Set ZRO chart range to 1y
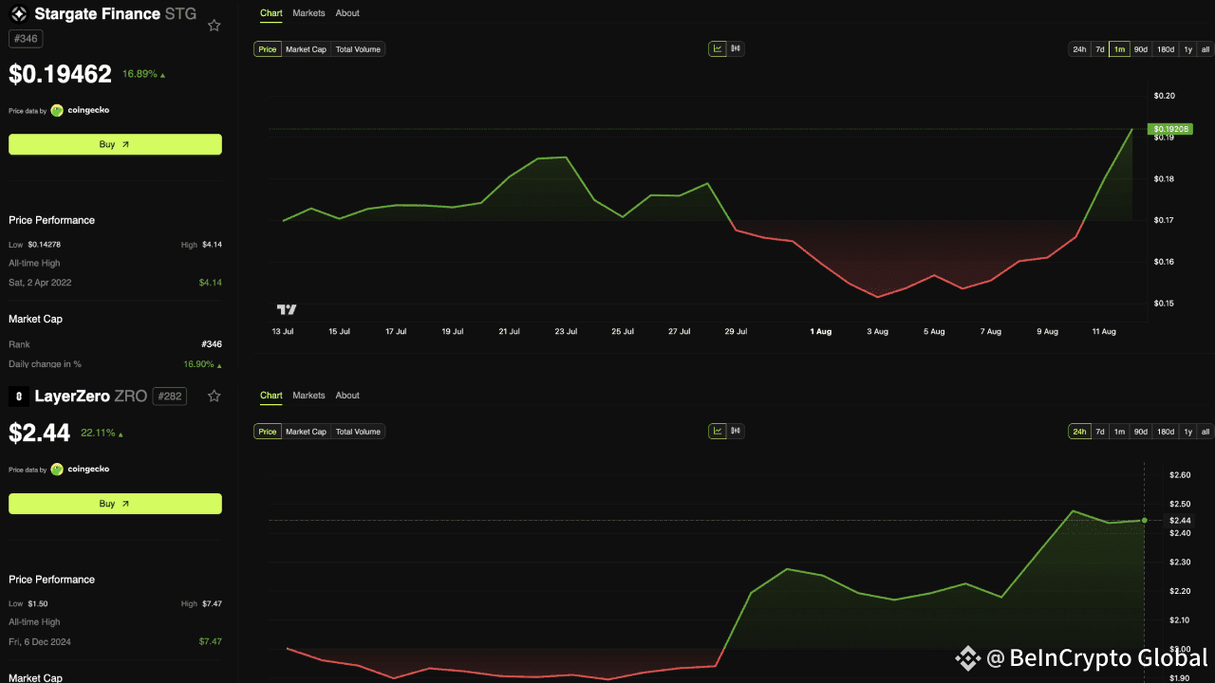Screen dimensions: 1215x683 pyautogui.click(x=1188, y=432)
